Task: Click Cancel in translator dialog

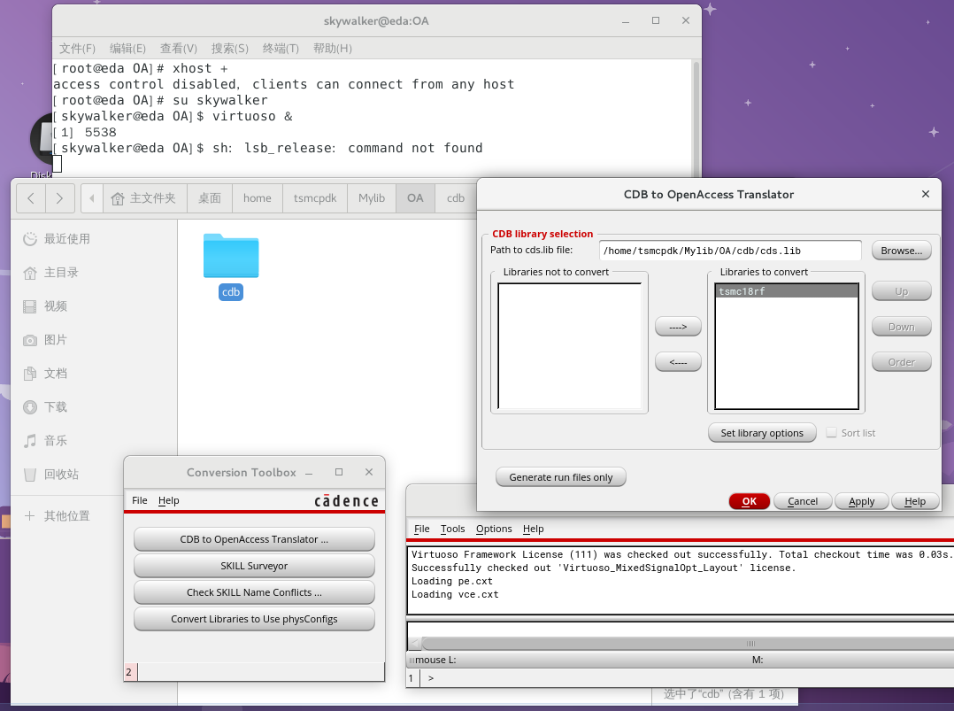Action: [x=803, y=501]
